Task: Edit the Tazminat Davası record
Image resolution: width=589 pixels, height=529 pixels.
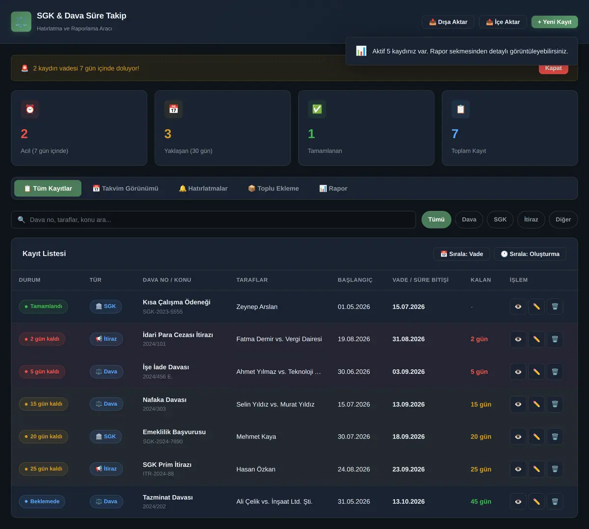Action: (x=536, y=501)
